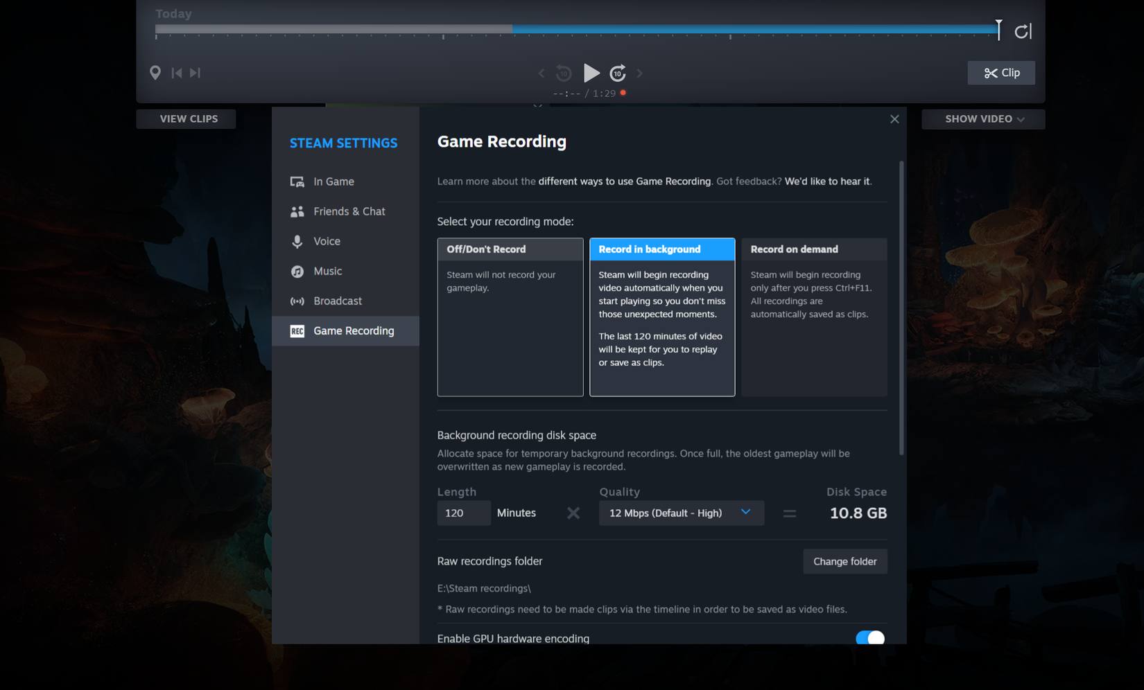Image resolution: width=1144 pixels, height=690 pixels.
Task: Open STEAM SETTINGS heading
Action: point(343,143)
